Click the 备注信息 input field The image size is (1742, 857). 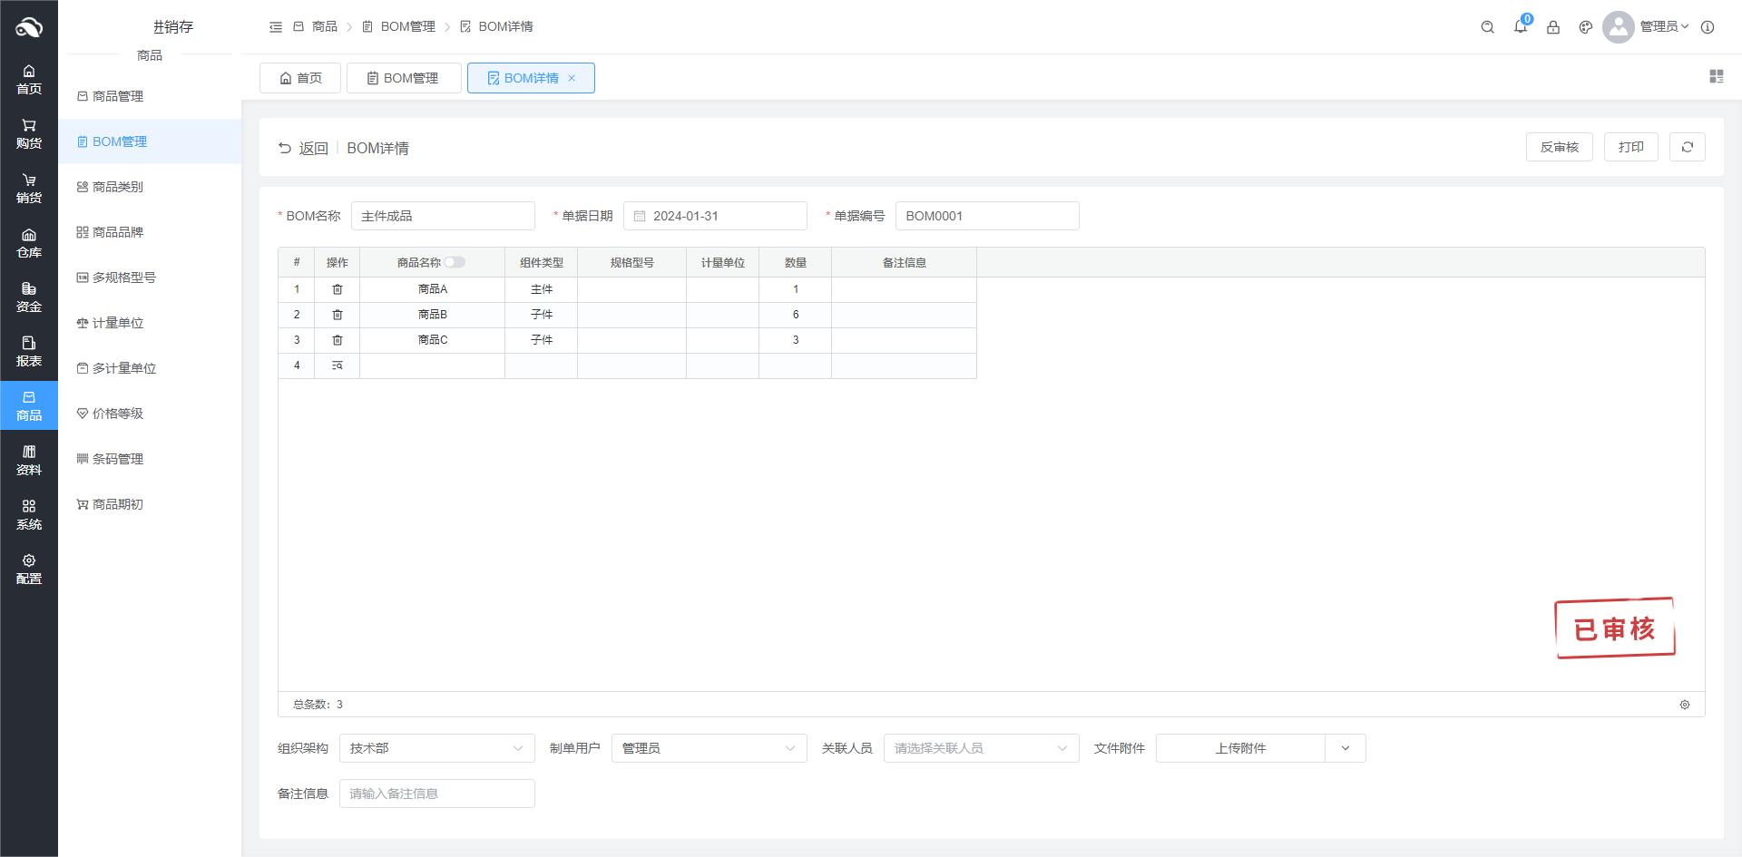436,794
